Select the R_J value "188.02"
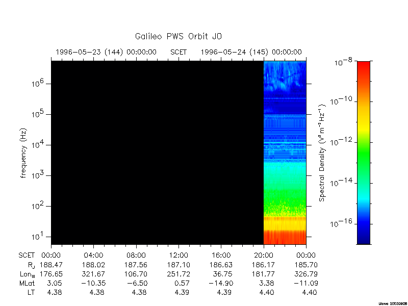 tap(93, 265)
